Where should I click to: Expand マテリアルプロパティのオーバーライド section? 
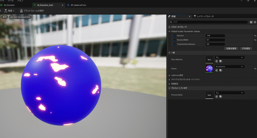coord(169,80)
